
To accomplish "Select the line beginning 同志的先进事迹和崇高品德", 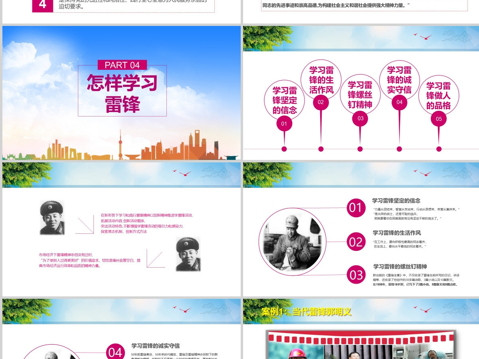I will click(336, 5).
